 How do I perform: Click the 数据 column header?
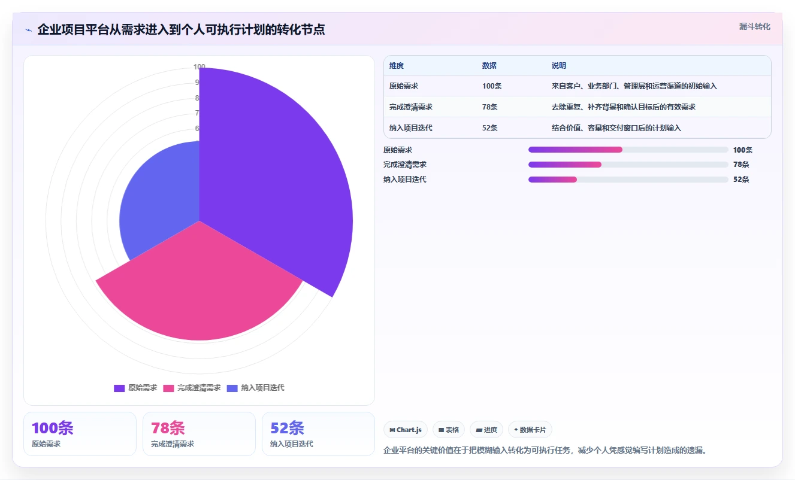[489, 66]
